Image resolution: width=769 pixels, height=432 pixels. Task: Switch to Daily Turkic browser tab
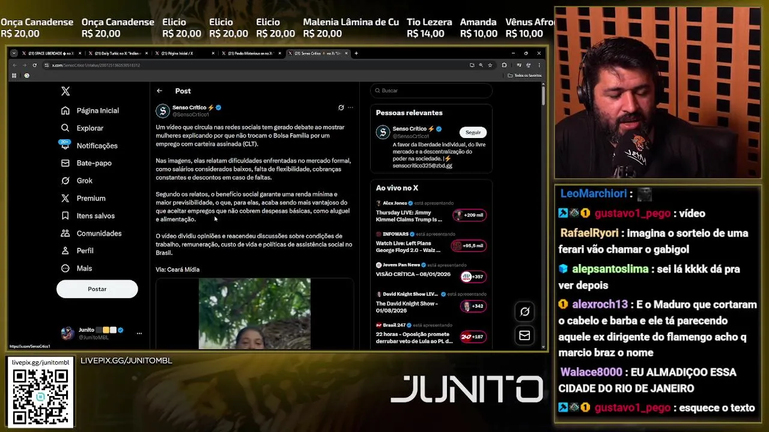pos(117,53)
